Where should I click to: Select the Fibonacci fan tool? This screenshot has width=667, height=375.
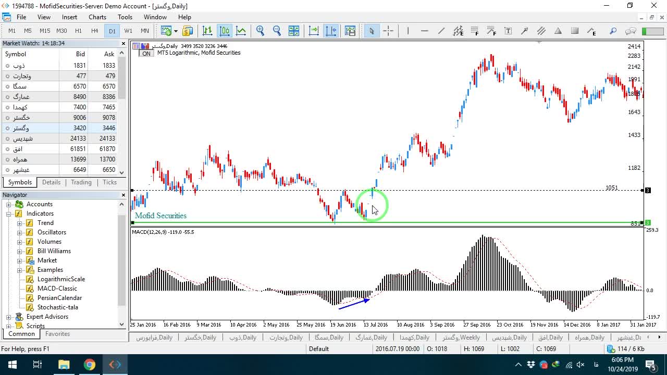click(491, 31)
